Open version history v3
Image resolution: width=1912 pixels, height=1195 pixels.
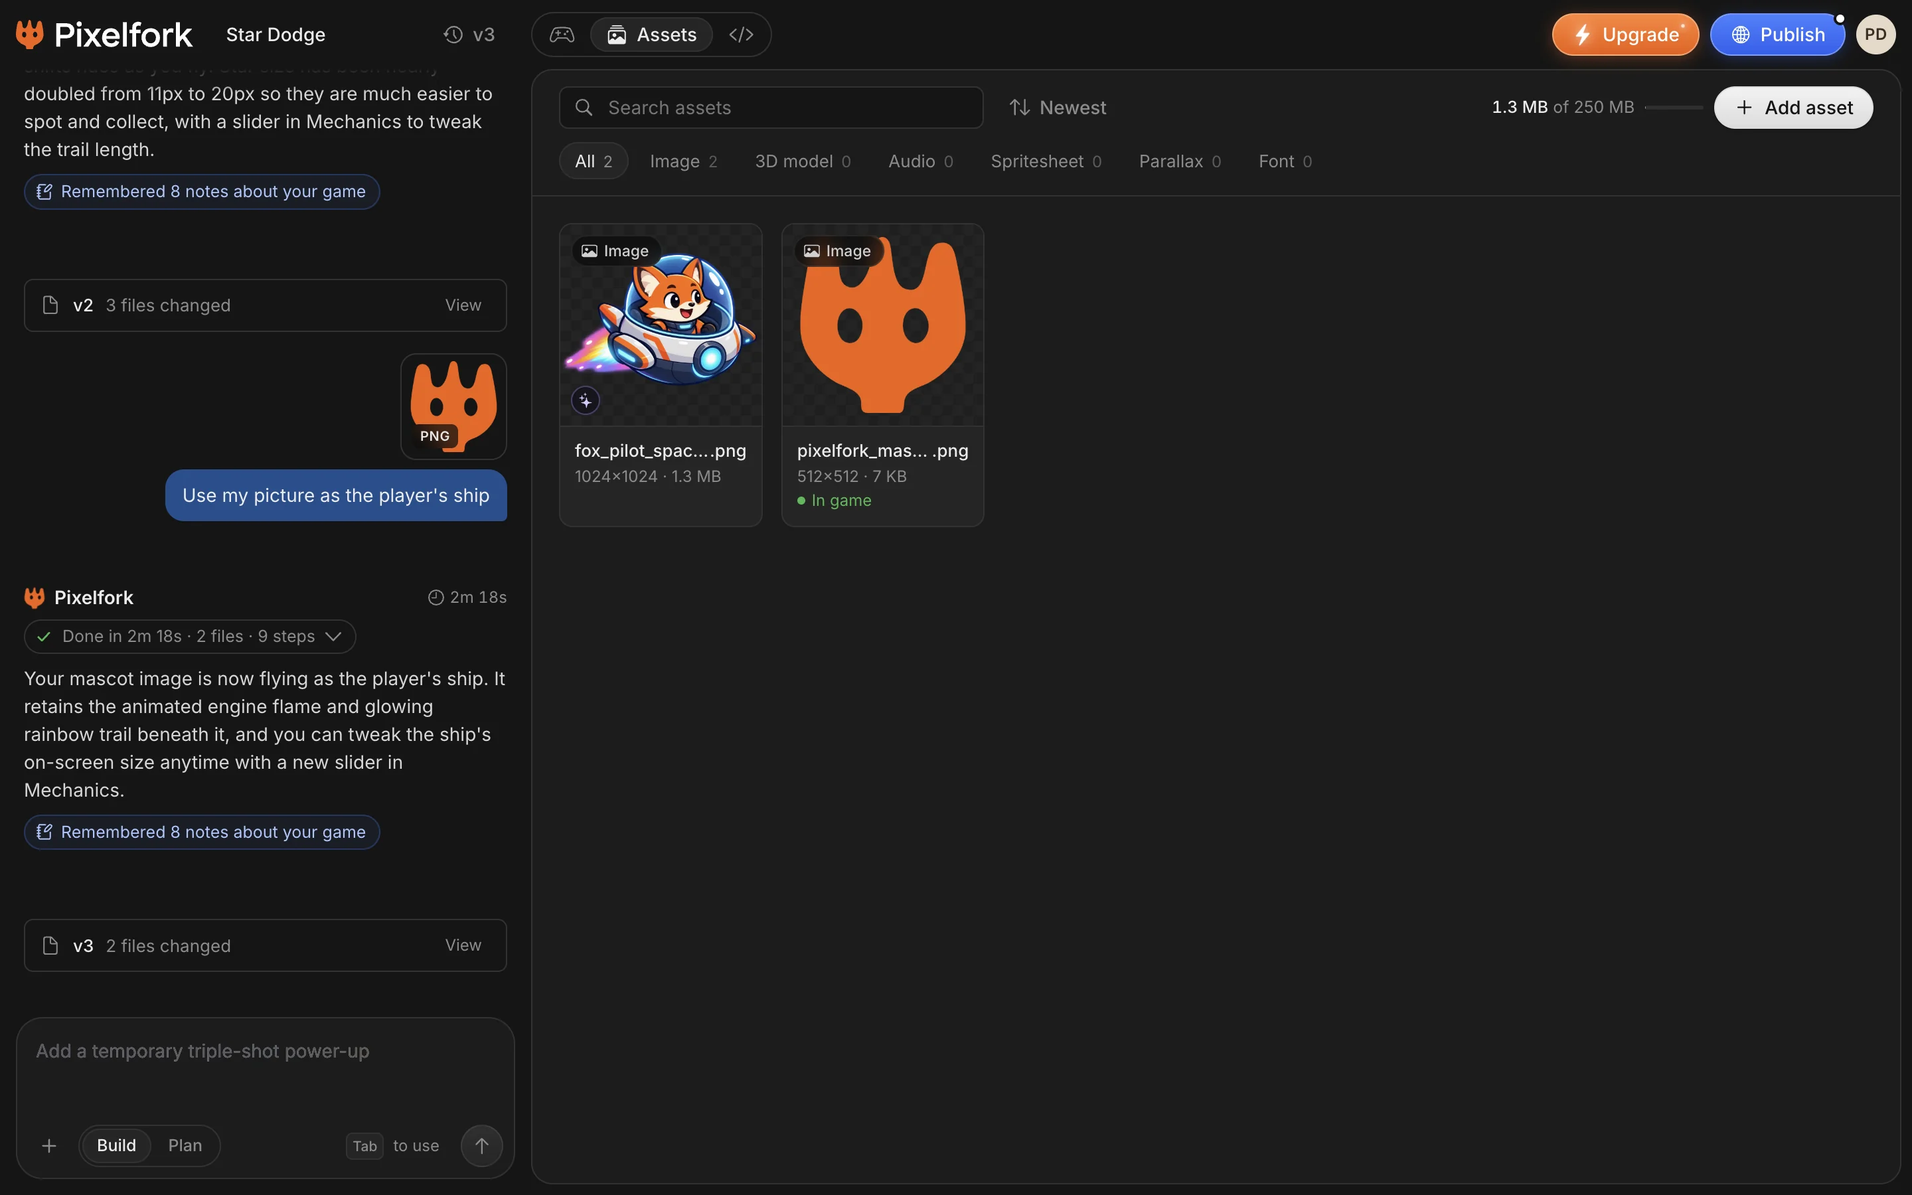[469, 35]
